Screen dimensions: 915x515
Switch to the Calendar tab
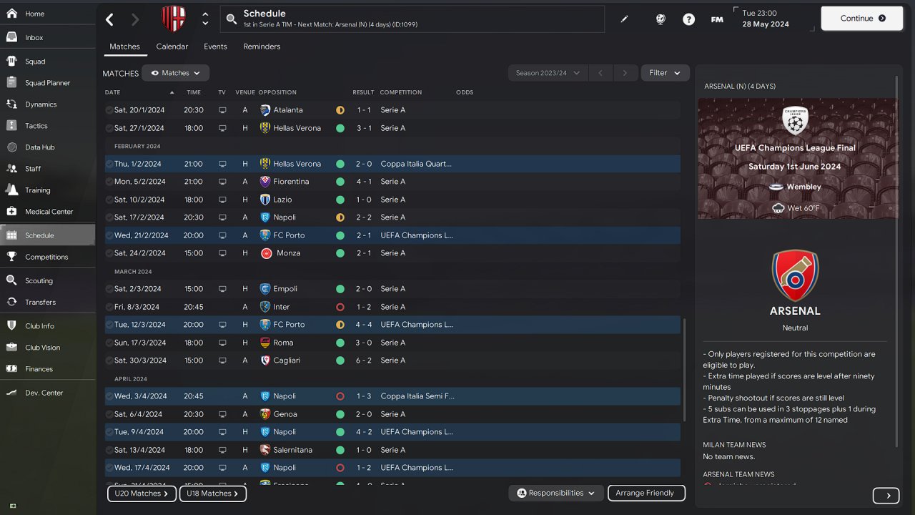(172, 46)
